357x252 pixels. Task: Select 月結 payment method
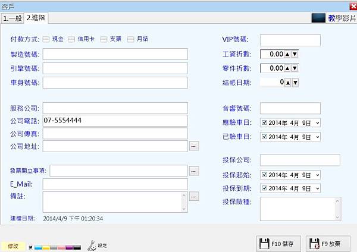(x=130, y=39)
